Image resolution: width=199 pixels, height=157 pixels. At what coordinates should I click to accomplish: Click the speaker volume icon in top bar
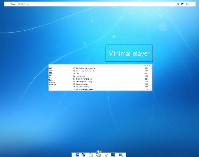[x=178, y=4]
